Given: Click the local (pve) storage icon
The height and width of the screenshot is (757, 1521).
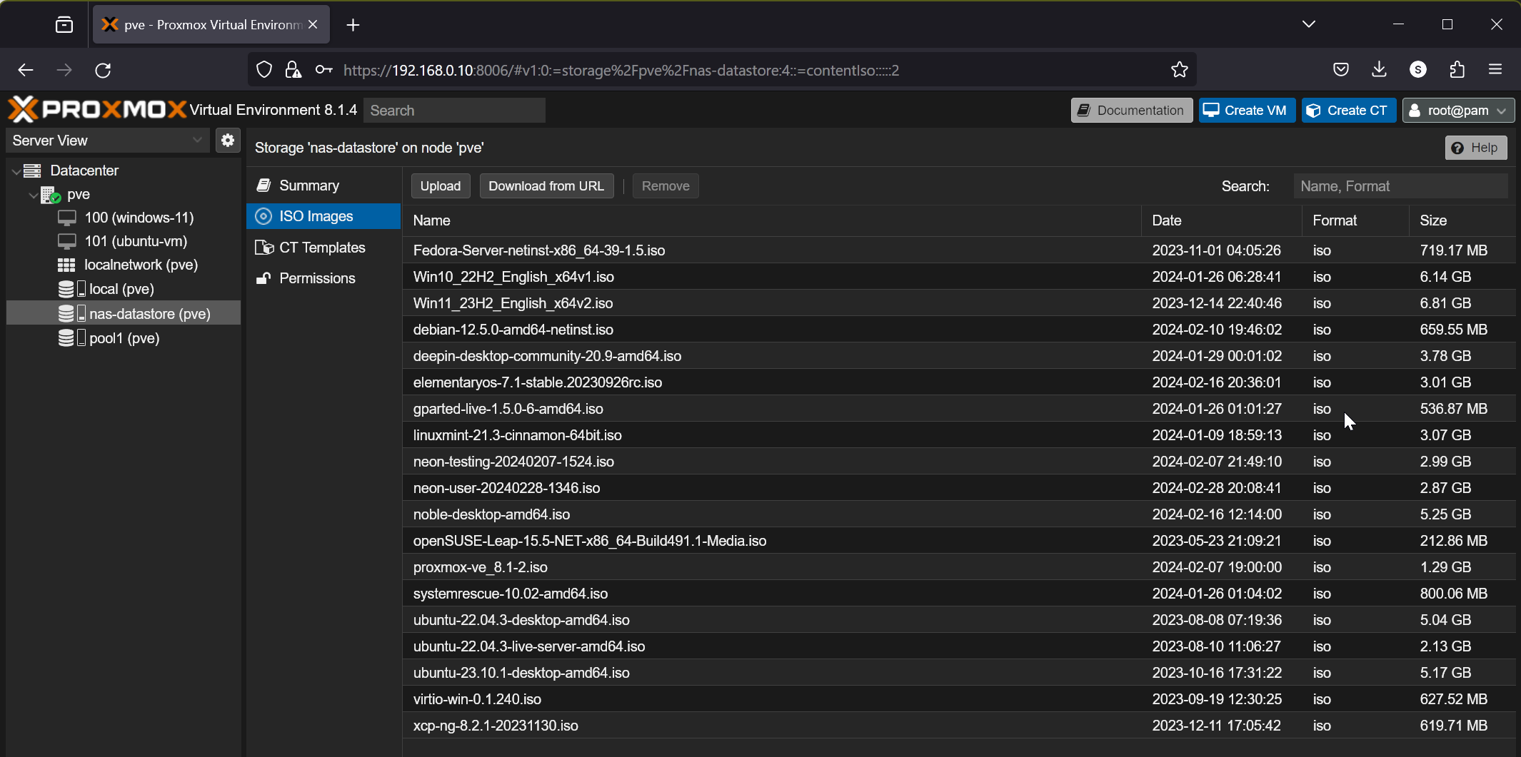Looking at the screenshot, I should (x=71, y=289).
